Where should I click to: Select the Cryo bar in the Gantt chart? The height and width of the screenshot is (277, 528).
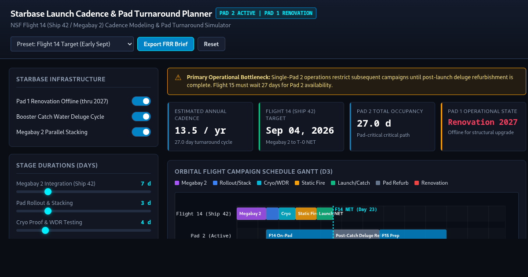point(287,214)
